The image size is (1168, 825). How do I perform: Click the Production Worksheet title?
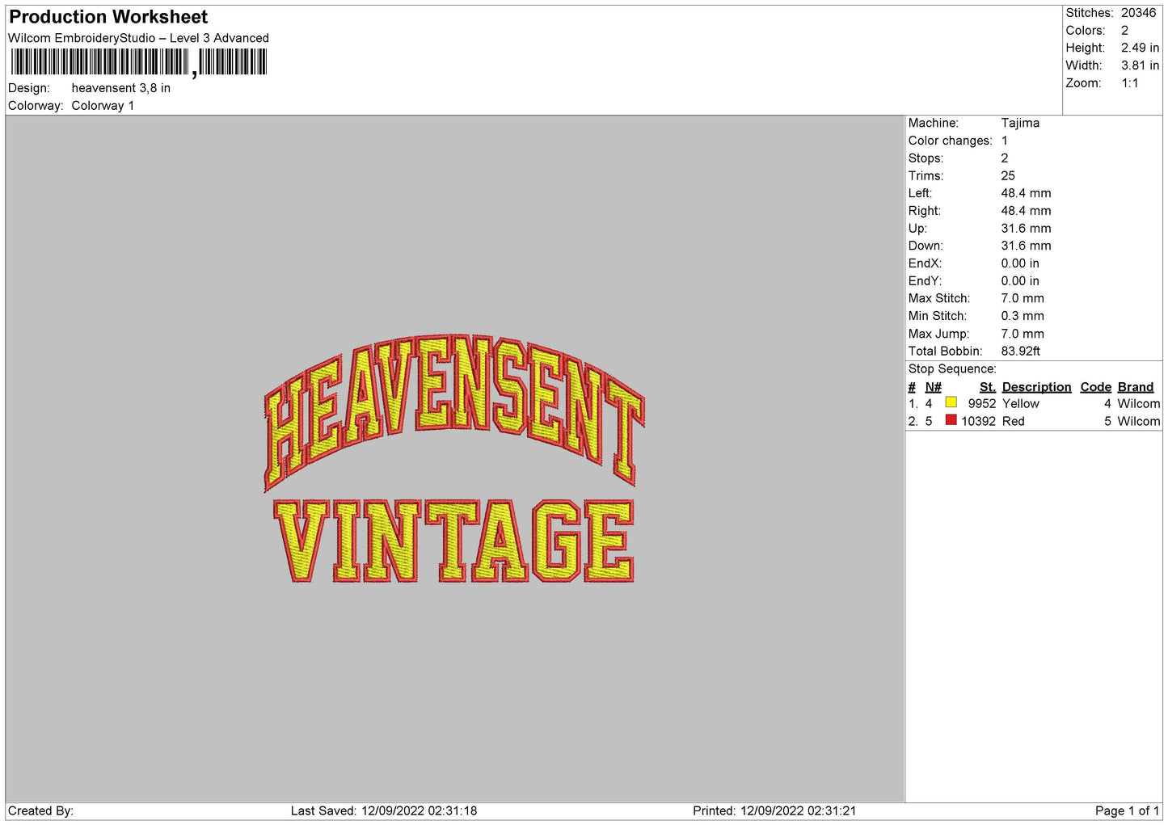point(108,17)
